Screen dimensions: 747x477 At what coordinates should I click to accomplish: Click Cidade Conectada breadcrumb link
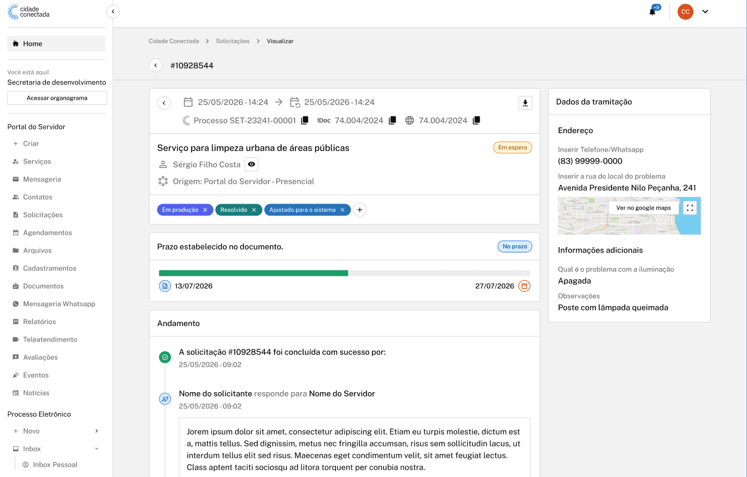click(x=174, y=41)
